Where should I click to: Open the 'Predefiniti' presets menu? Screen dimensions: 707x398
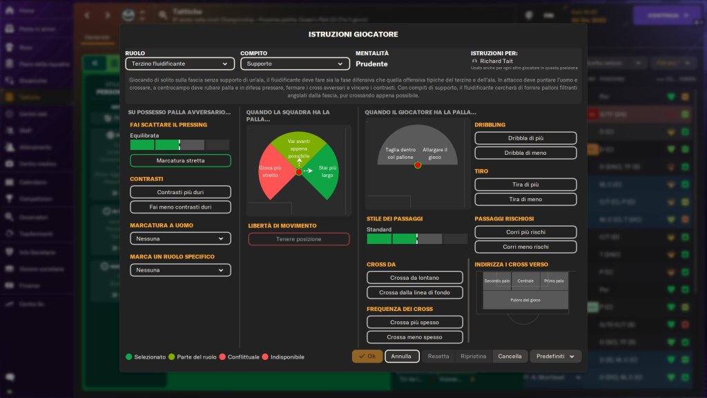click(x=555, y=357)
